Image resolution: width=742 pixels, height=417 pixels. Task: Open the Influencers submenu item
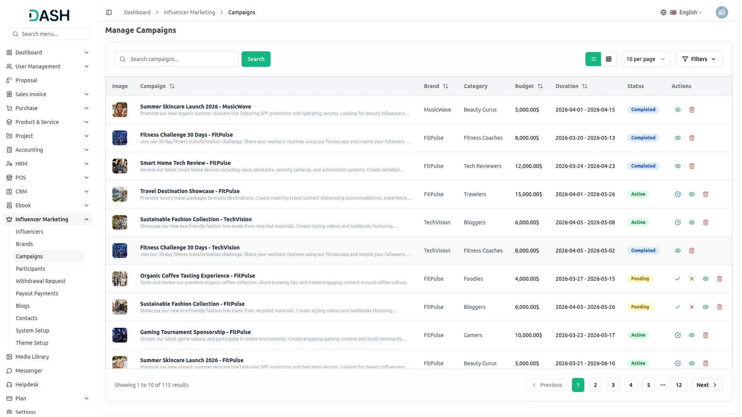click(x=29, y=232)
